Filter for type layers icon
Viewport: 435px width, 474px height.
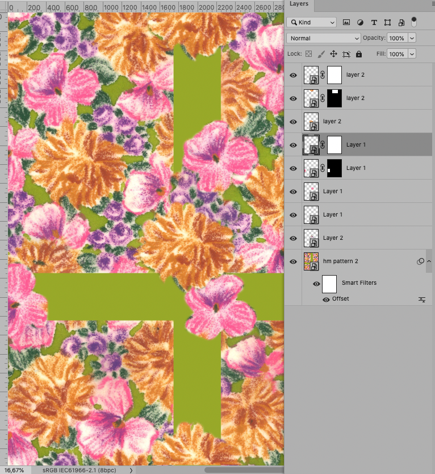[x=374, y=22]
